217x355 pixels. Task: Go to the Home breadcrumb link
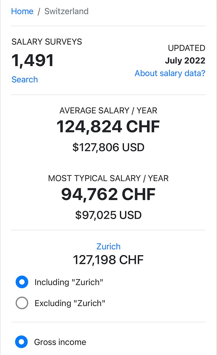22,11
